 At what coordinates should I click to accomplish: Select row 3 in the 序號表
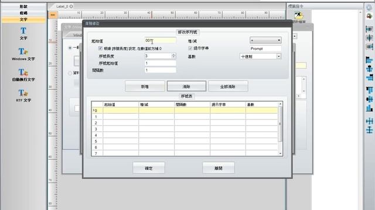[185, 129]
